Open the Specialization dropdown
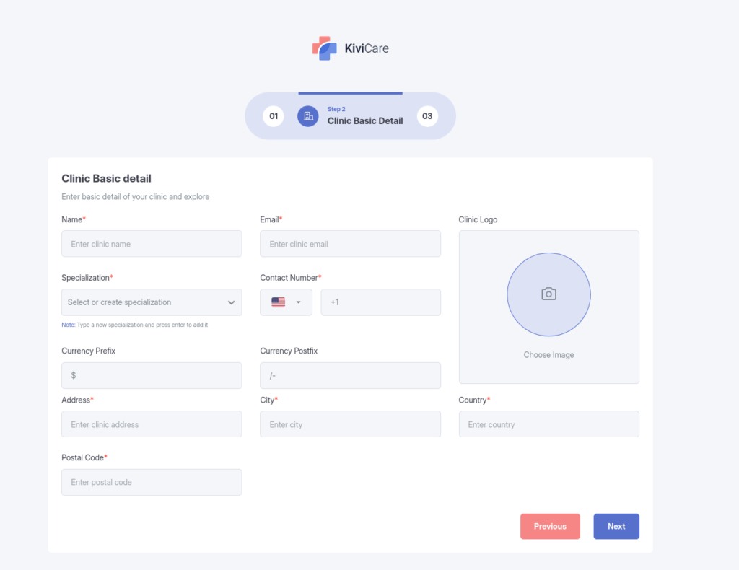739x570 pixels. tap(144, 302)
